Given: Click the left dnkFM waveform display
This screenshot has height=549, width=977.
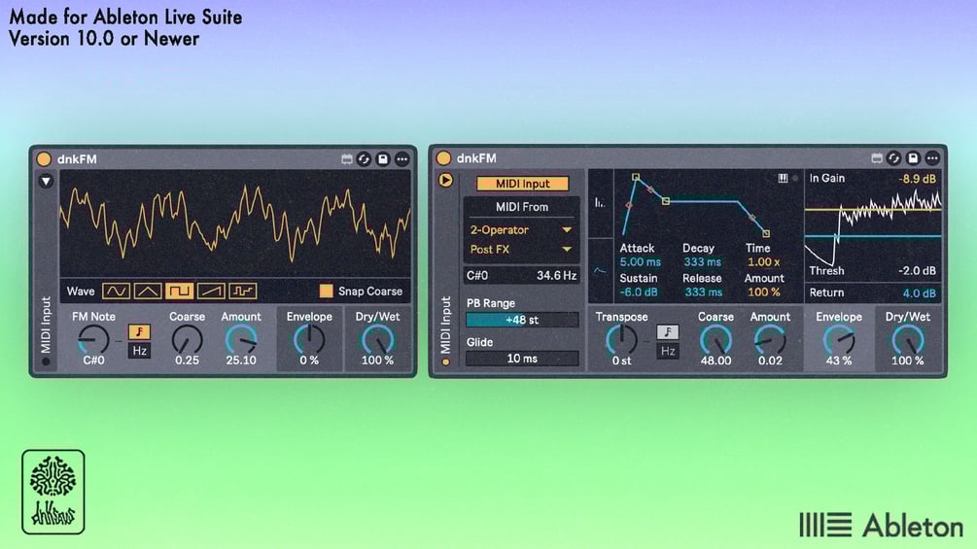Looking at the screenshot, I should [x=235, y=223].
